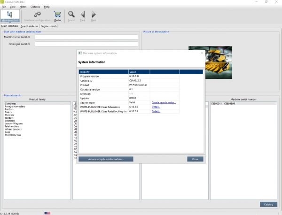
Task: Click the US flag language icon
Action: click(x=47, y=213)
